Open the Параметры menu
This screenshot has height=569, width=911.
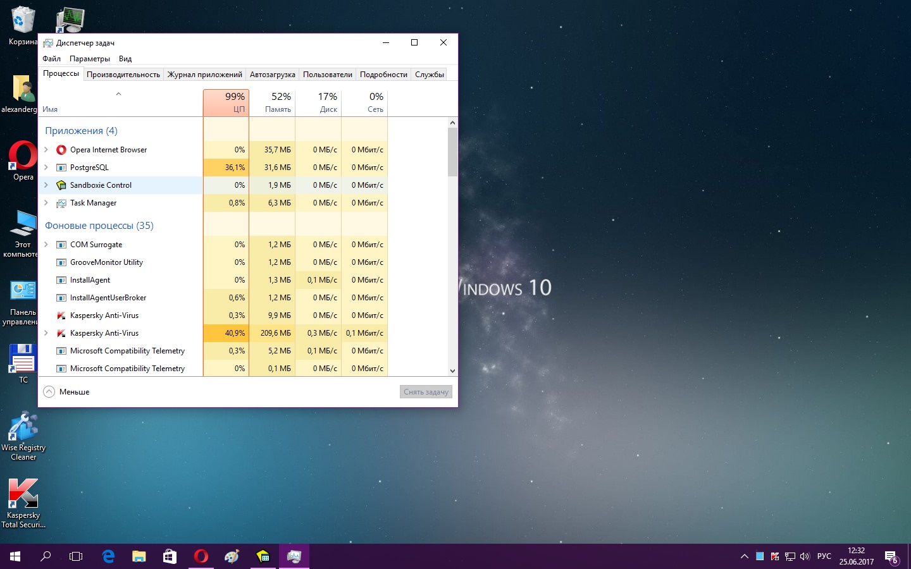point(89,59)
